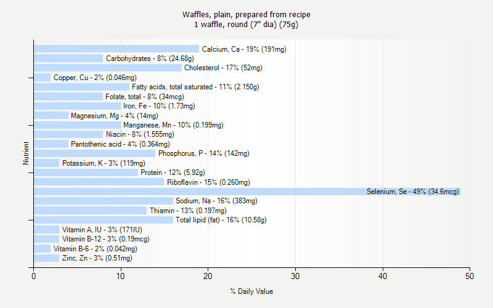Click the Riboflavin - 15% (0.260mg) label
Viewport: 493px width, 308px height.
tap(208, 182)
